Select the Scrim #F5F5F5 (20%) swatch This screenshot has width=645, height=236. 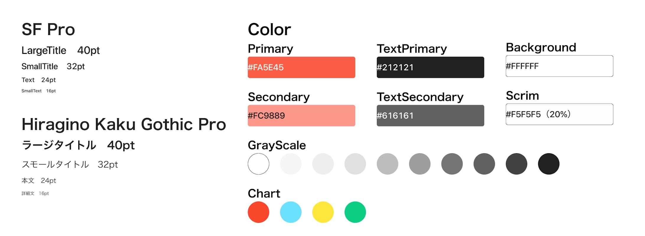(x=559, y=114)
